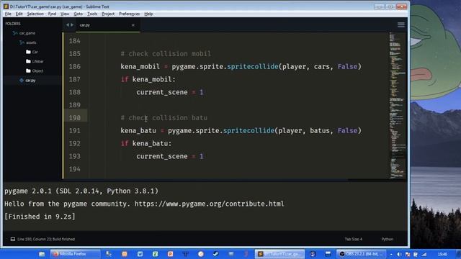The height and width of the screenshot is (259, 461).
Task: Show hidden tray icons arrow
Action: click(x=391, y=254)
